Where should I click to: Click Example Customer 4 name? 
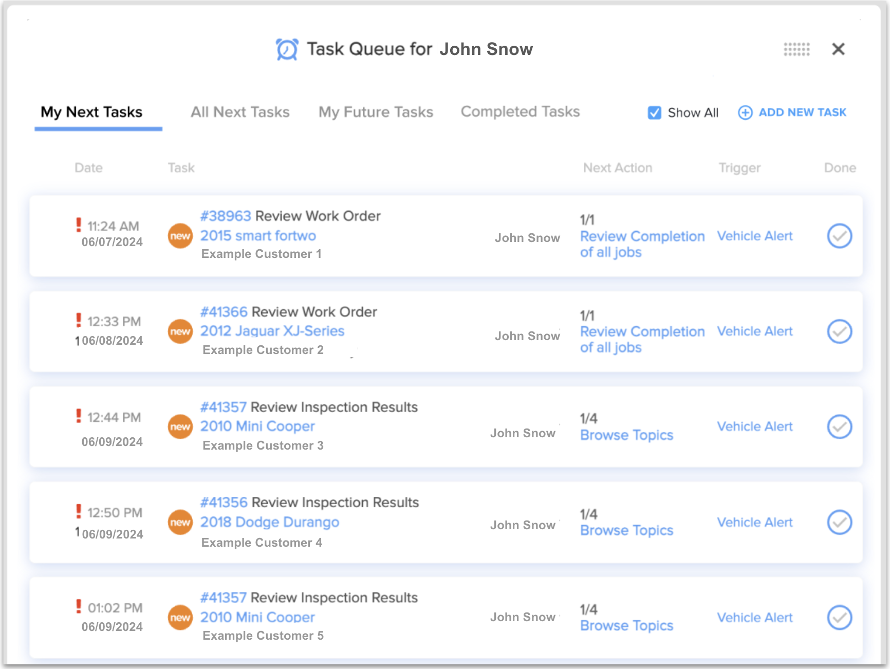click(262, 543)
